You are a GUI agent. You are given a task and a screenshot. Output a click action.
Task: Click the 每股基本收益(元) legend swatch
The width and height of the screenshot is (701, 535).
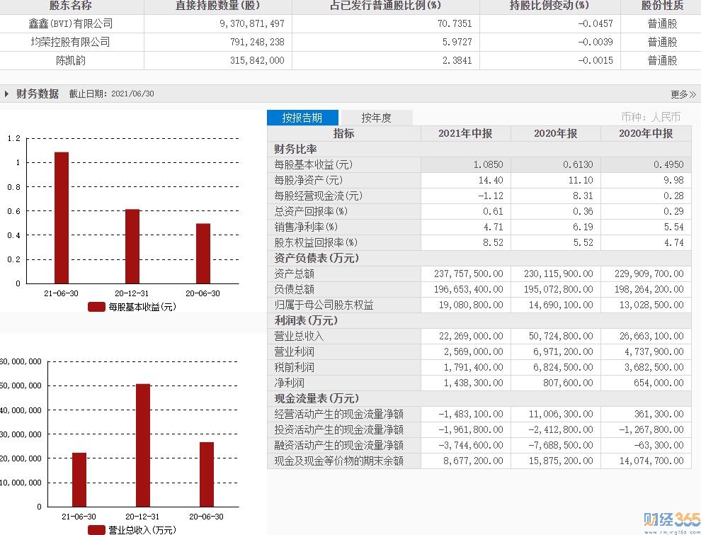click(96, 307)
